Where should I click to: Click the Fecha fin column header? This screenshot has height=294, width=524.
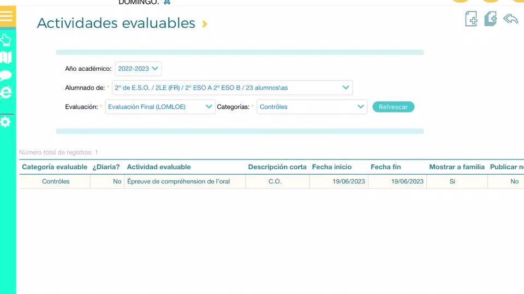click(x=386, y=167)
